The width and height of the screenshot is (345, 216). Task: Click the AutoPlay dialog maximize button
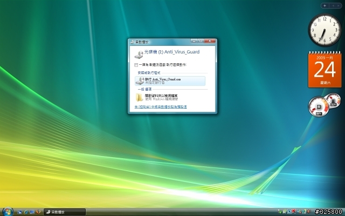[201, 41]
